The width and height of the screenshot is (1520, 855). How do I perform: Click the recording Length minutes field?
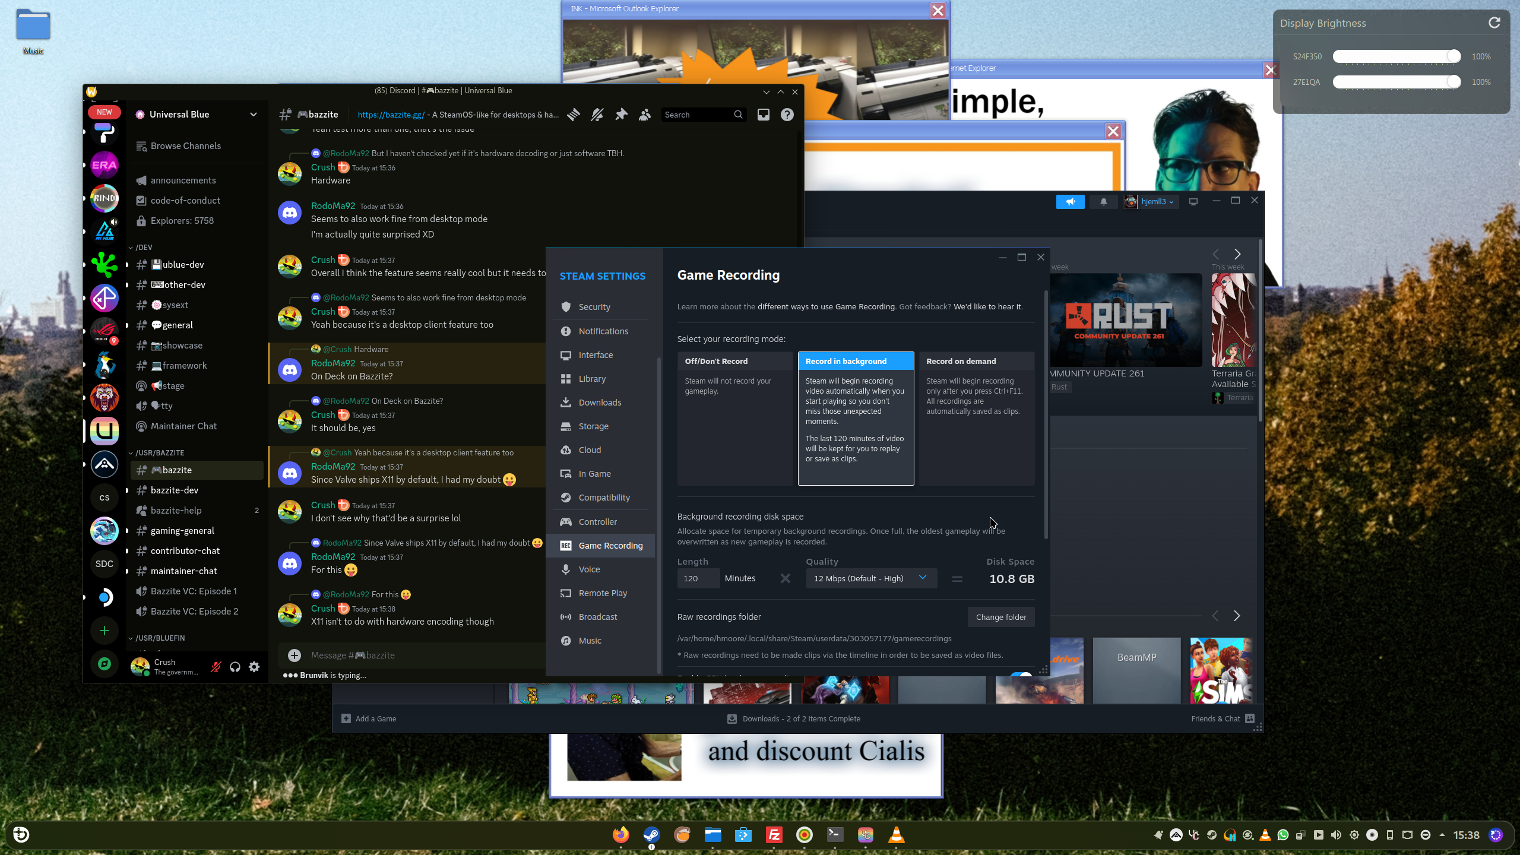pos(698,578)
